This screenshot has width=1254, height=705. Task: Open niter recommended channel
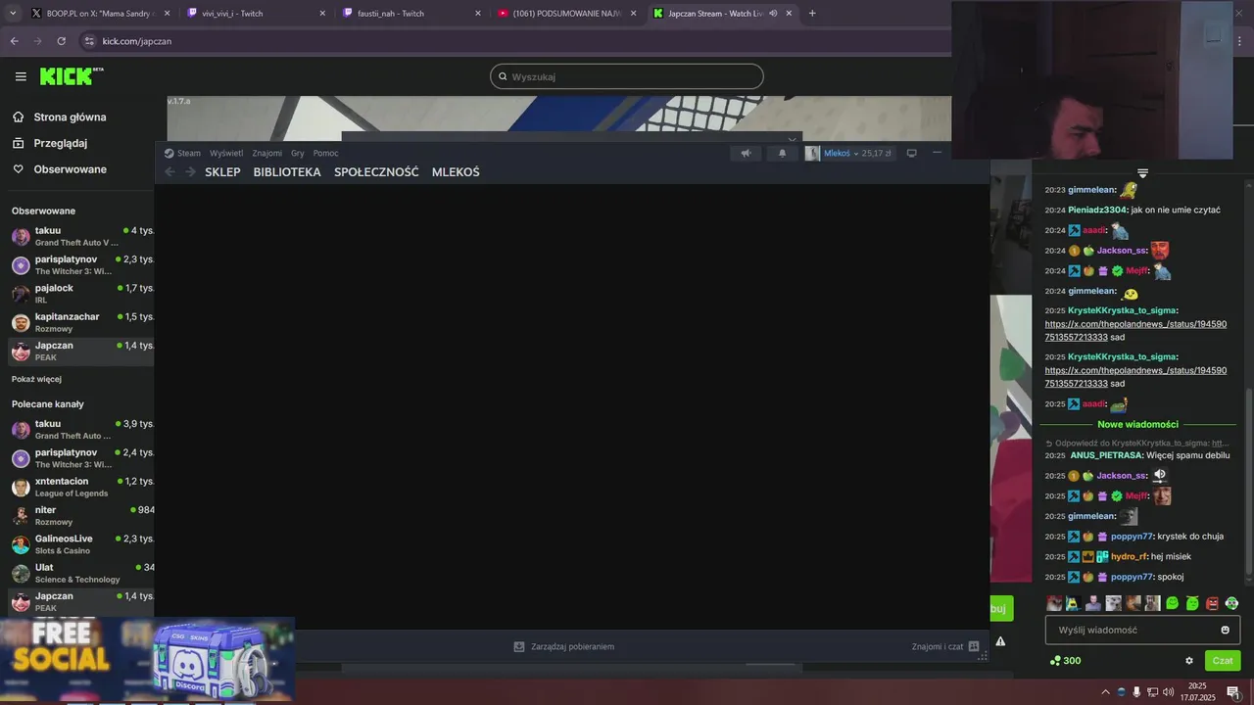(x=81, y=515)
